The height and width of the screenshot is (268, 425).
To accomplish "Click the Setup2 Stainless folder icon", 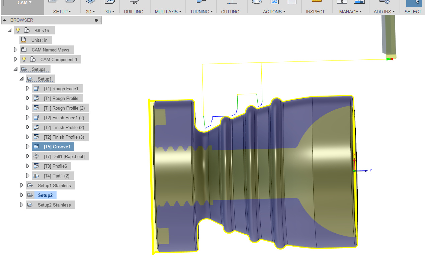I will click(x=30, y=205).
